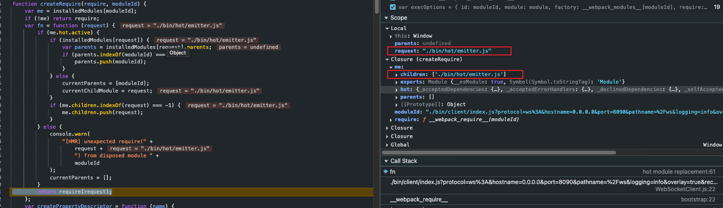
Task: Collapse the Local scope group
Action: pos(388,29)
